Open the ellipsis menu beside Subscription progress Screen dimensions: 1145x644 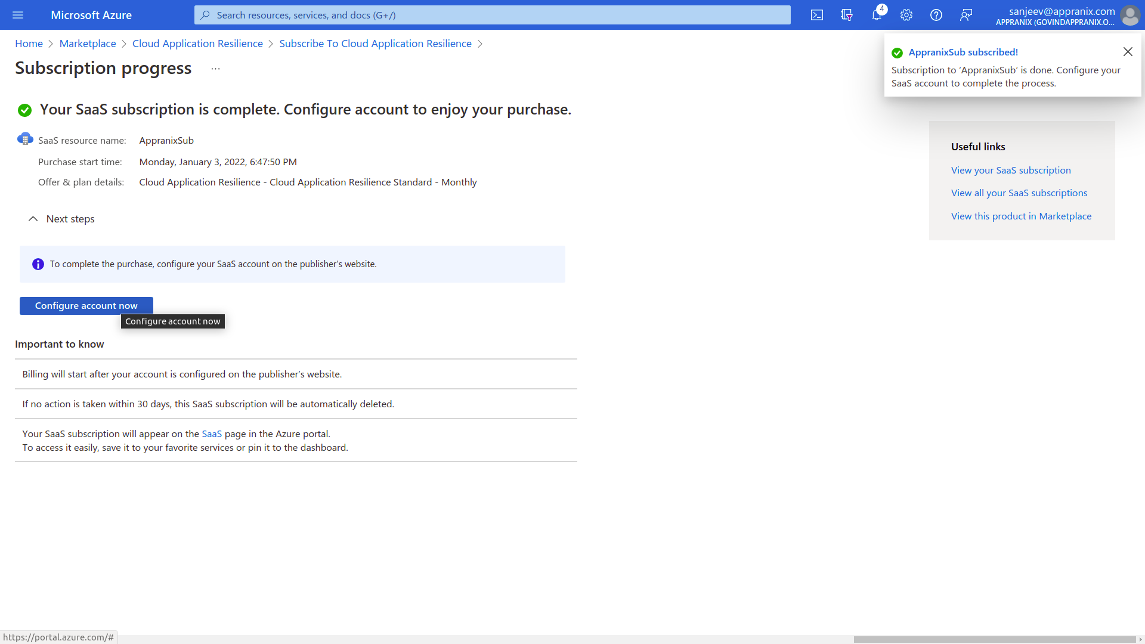(x=215, y=69)
